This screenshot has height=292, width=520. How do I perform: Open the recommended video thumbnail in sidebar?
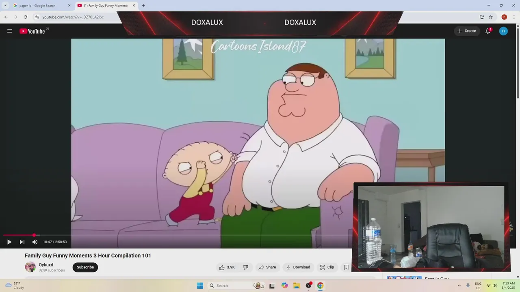404,277
